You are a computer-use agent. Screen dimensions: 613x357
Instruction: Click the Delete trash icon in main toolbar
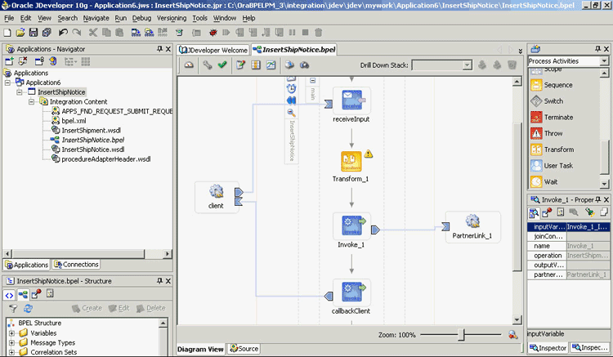[319, 33]
